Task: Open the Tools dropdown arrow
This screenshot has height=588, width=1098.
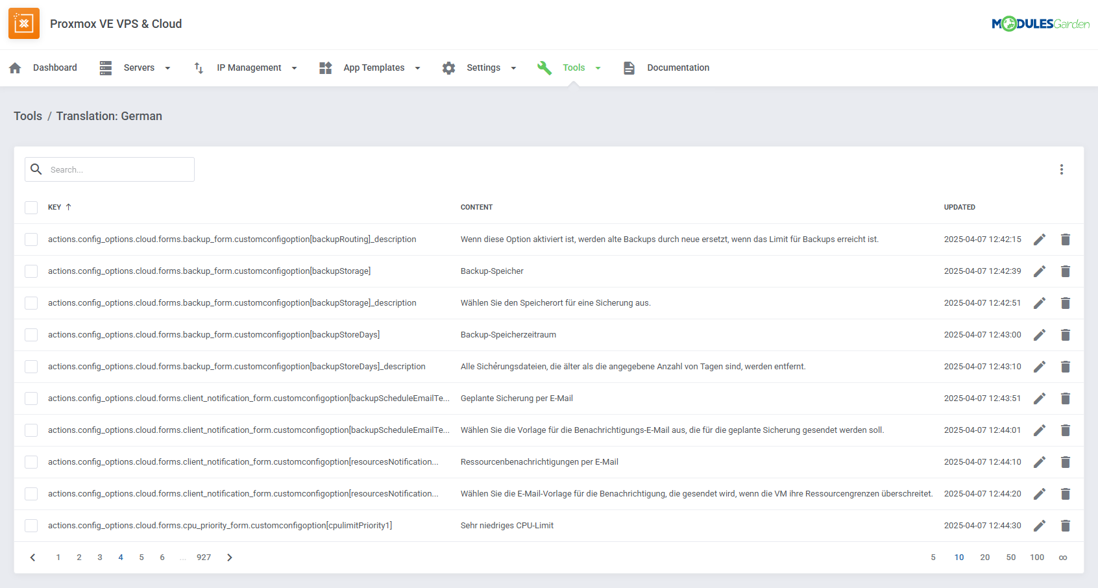Action: tap(598, 67)
